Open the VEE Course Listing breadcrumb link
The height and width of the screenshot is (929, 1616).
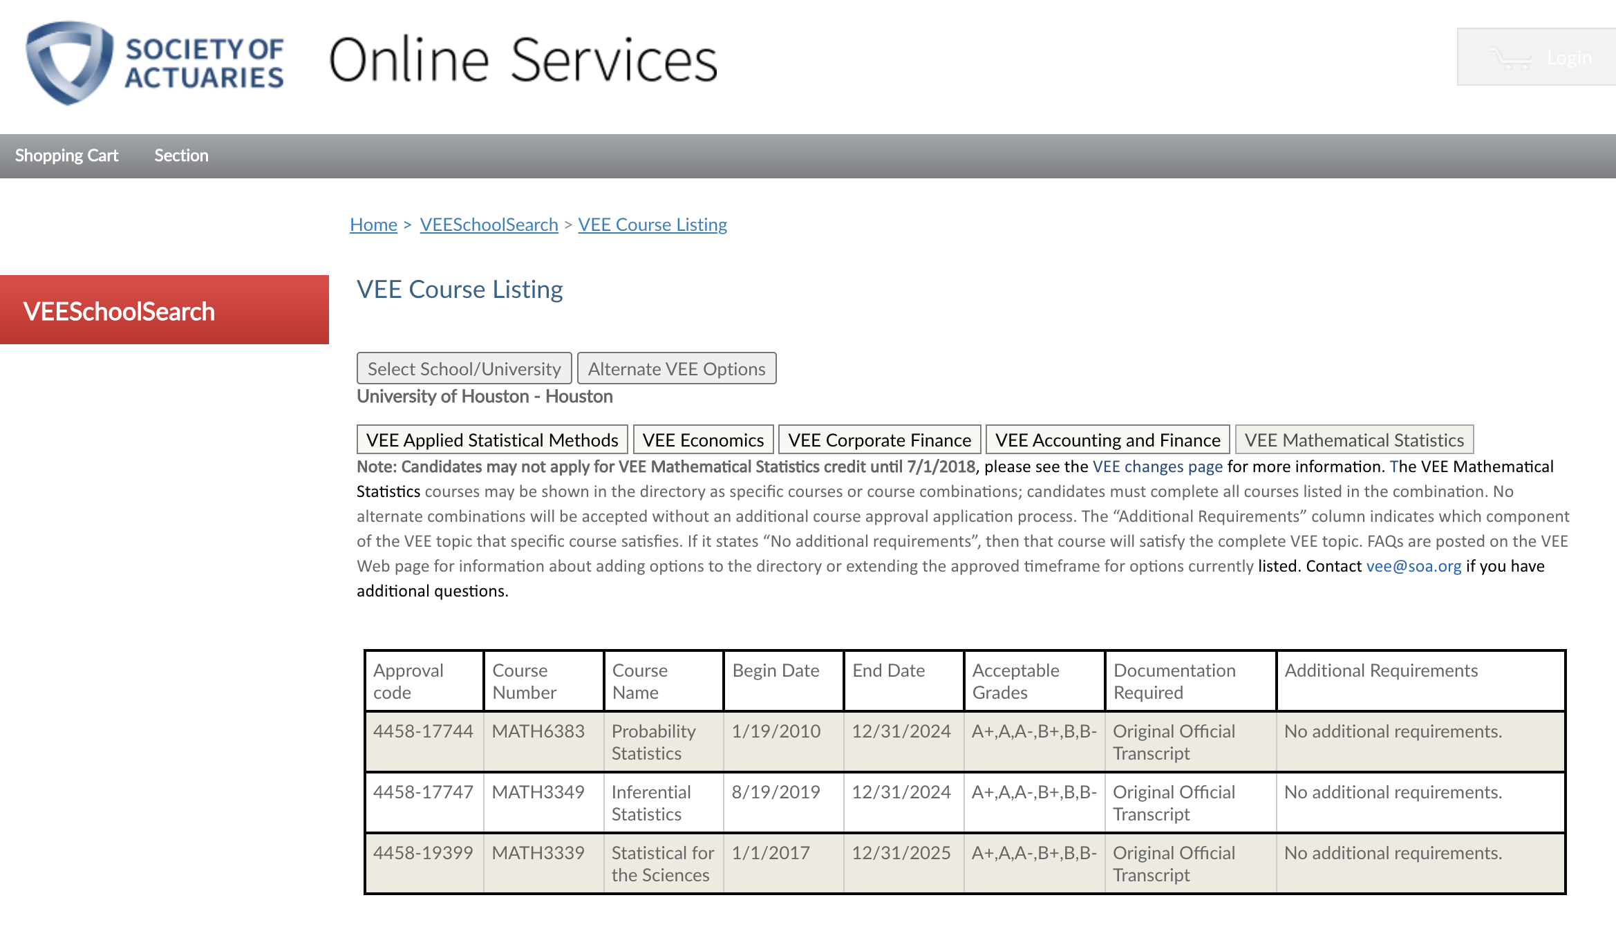coord(652,225)
